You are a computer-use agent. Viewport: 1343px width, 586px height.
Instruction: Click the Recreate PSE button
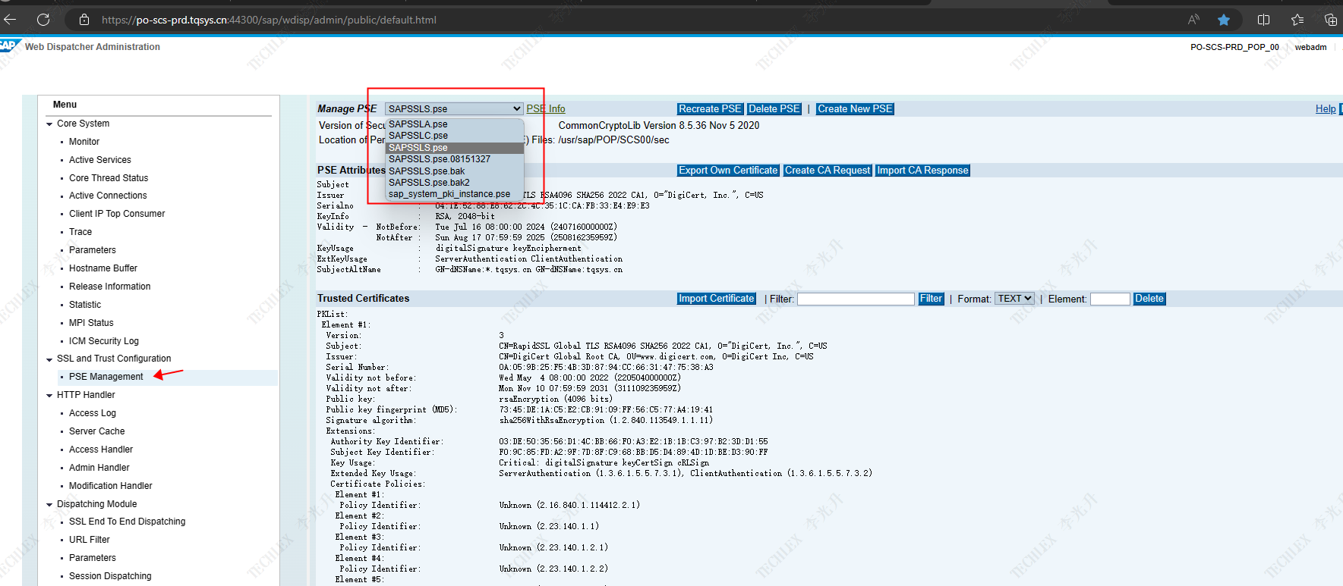point(710,109)
